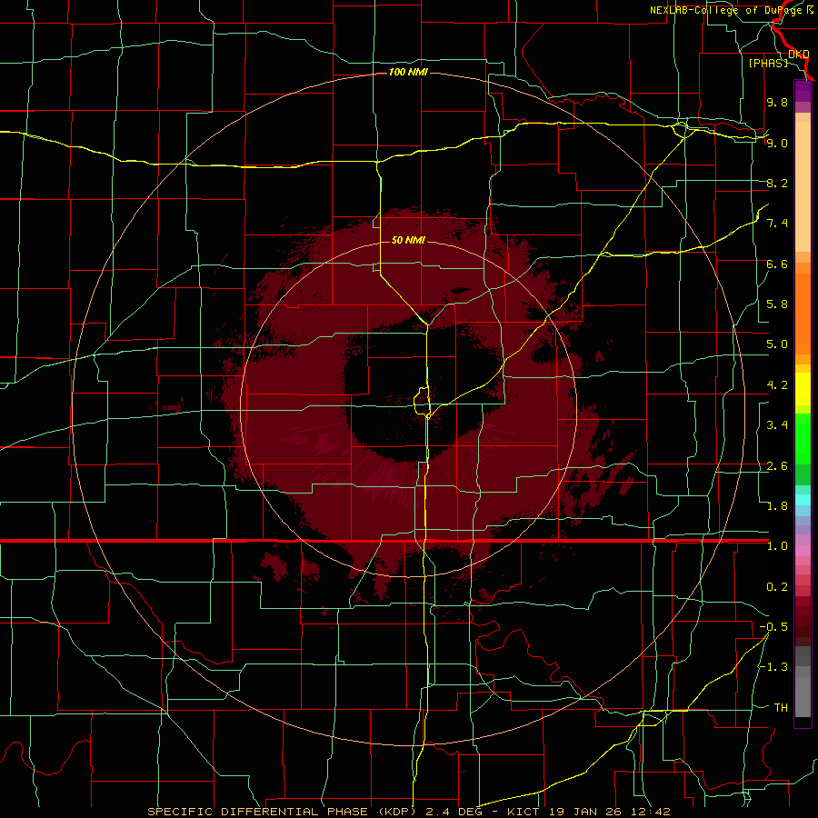Select the 8.2 legend value

coord(777,183)
